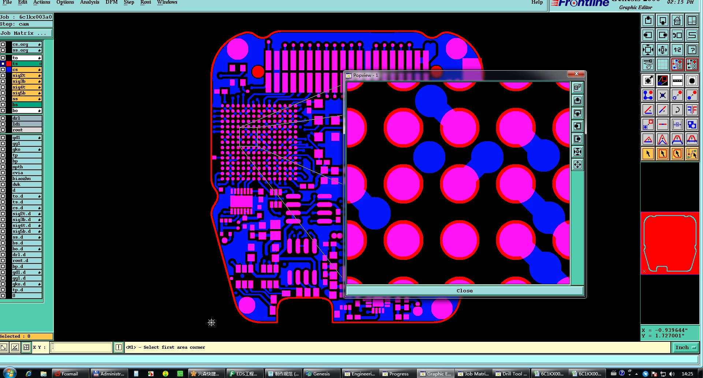Open the Help menu button
Screen dimensions: 703x378
[537, 2]
